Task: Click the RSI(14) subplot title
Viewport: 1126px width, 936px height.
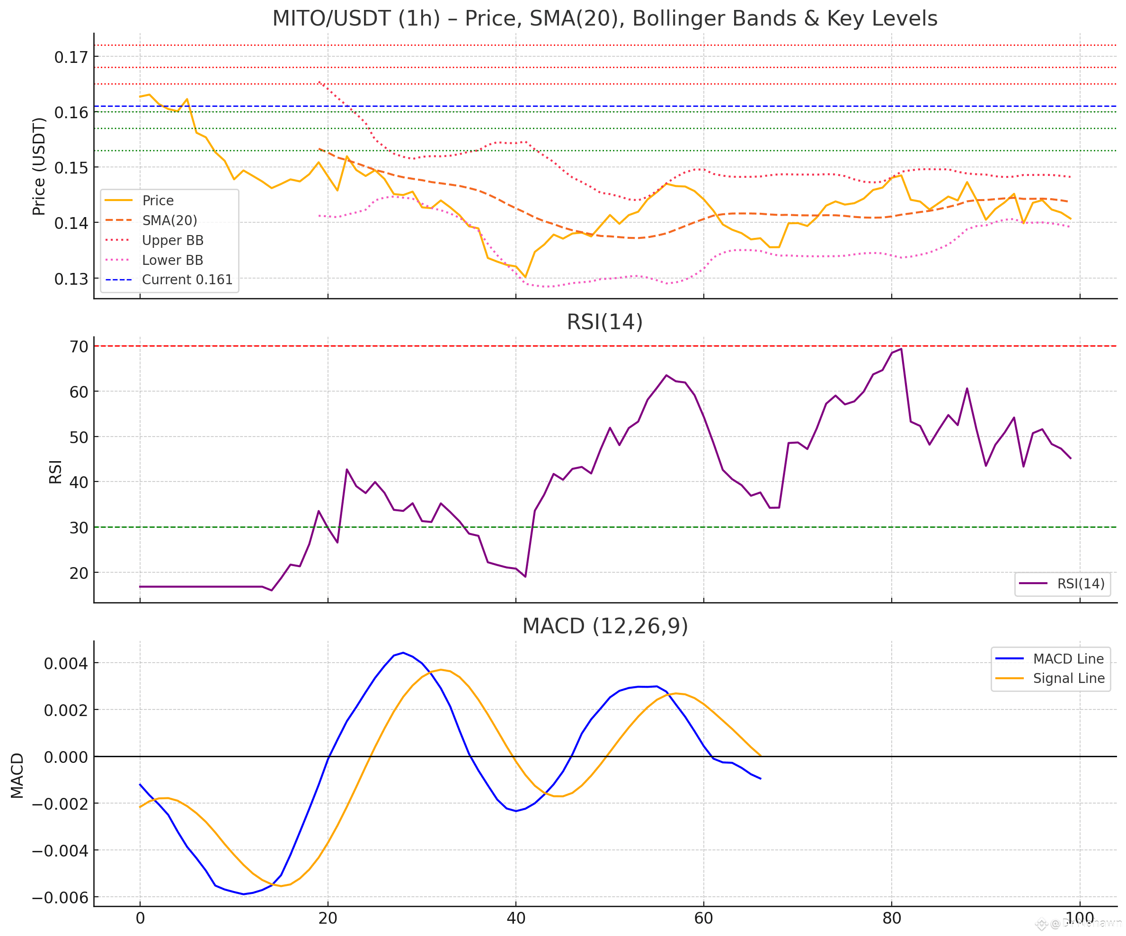Action: pos(604,322)
